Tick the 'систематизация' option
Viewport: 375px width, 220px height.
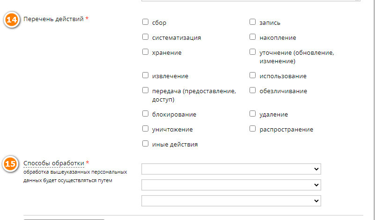145,37
